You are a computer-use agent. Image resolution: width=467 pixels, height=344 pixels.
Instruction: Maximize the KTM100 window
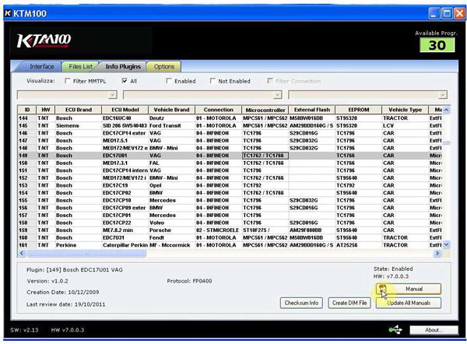click(447, 13)
